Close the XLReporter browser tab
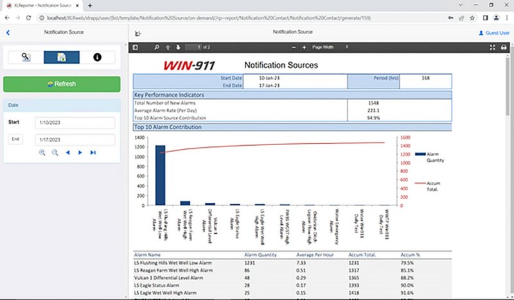The height and width of the screenshot is (300, 514). [x=78, y=6]
